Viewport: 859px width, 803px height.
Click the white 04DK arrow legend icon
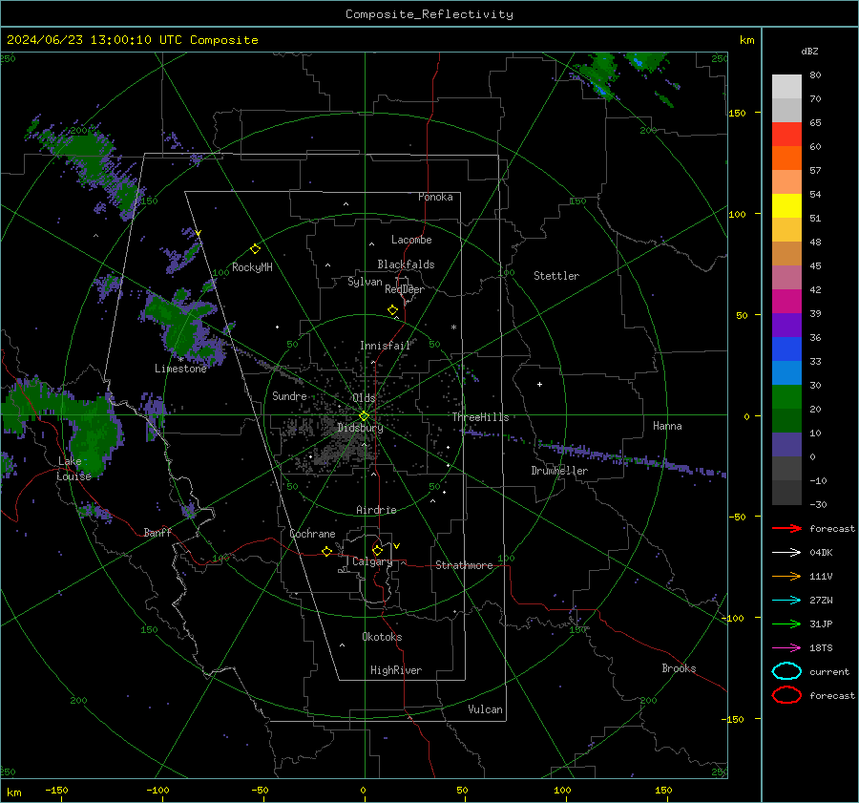[x=786, y=553]
